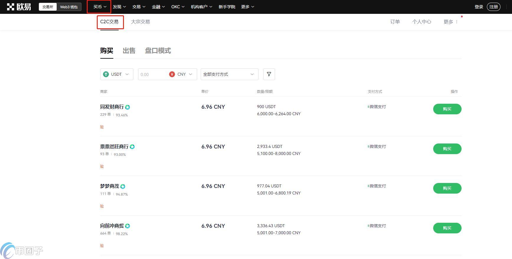The height and width of the screenshot is (259, 512).
Task: Click the 5,100.00–8,000.00 CNY limit text
Action: click(x=279, y=154)
